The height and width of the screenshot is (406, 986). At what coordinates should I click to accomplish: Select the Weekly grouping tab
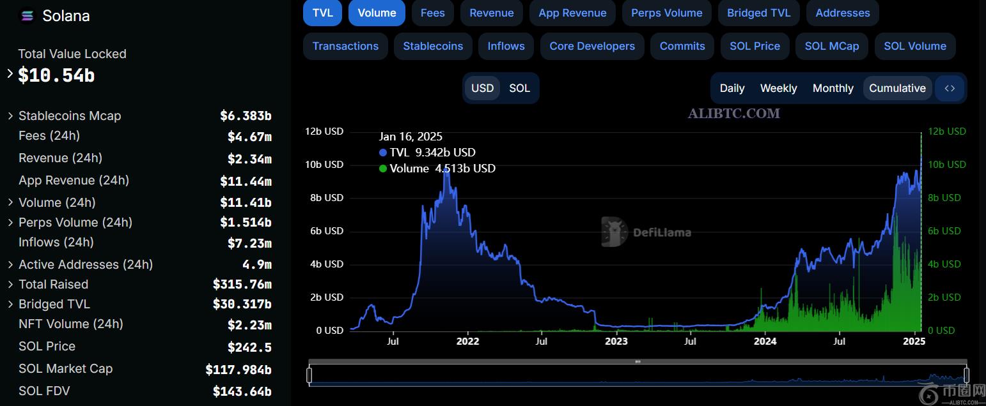tap(778, 88)
